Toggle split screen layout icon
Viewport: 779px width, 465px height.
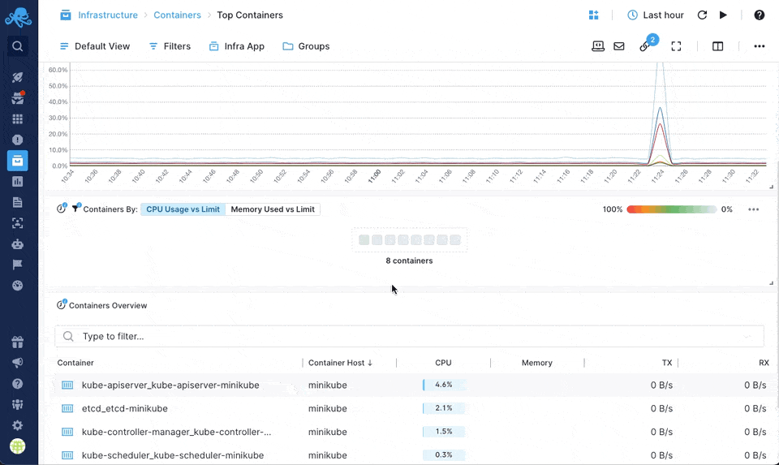(717, 46)
